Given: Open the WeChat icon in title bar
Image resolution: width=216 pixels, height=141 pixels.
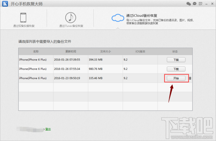Looking at the screenshot, I should click(189, 4).
